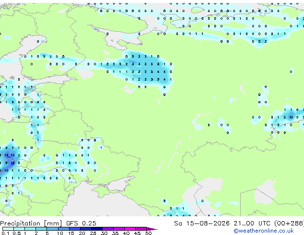
Task: Click the legend label '40'
Action: [x=126, y=233]
